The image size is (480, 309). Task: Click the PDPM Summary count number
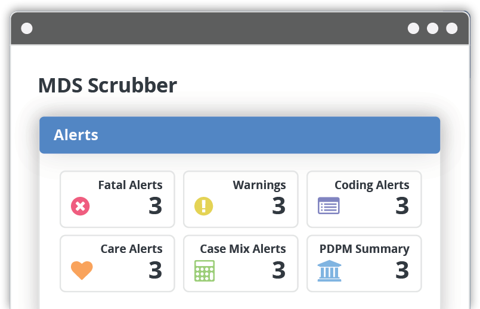click(x=402, y=270)
